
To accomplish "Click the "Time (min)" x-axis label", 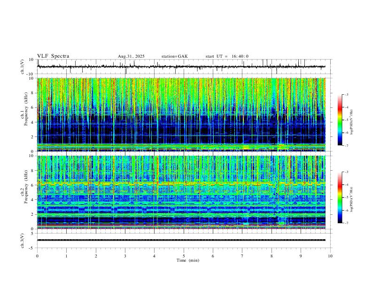I will point(188,260).
